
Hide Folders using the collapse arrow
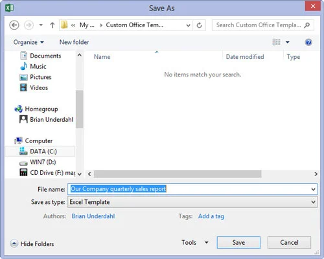[x=14, y=243]
